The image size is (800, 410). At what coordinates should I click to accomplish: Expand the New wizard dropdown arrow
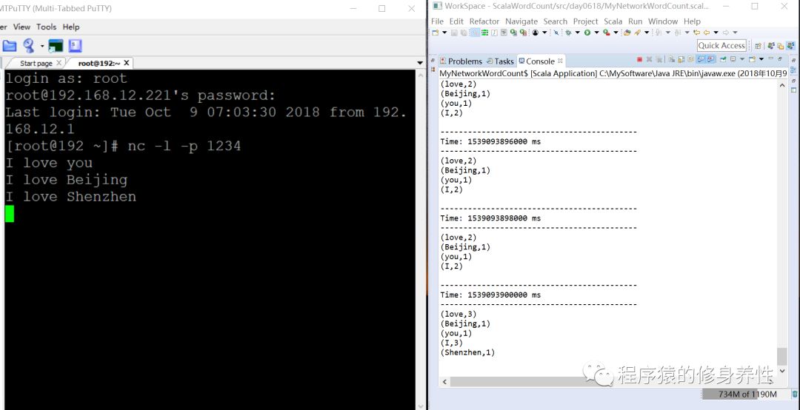click(444, 32)
